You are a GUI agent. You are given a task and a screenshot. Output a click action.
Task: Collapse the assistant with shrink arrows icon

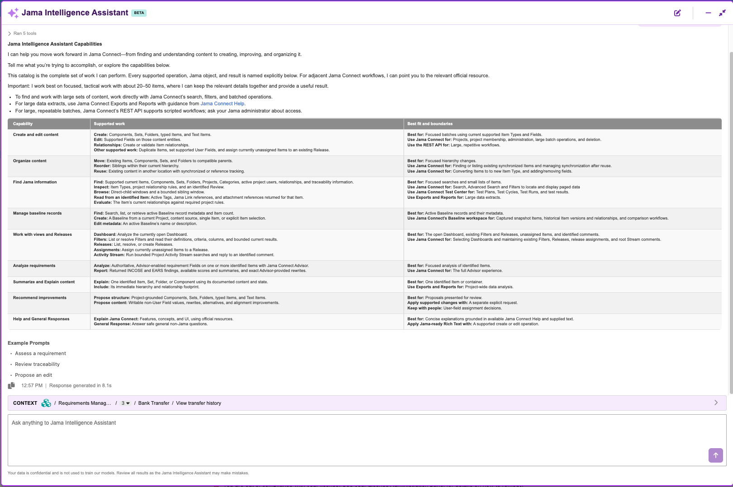[722, 13]
